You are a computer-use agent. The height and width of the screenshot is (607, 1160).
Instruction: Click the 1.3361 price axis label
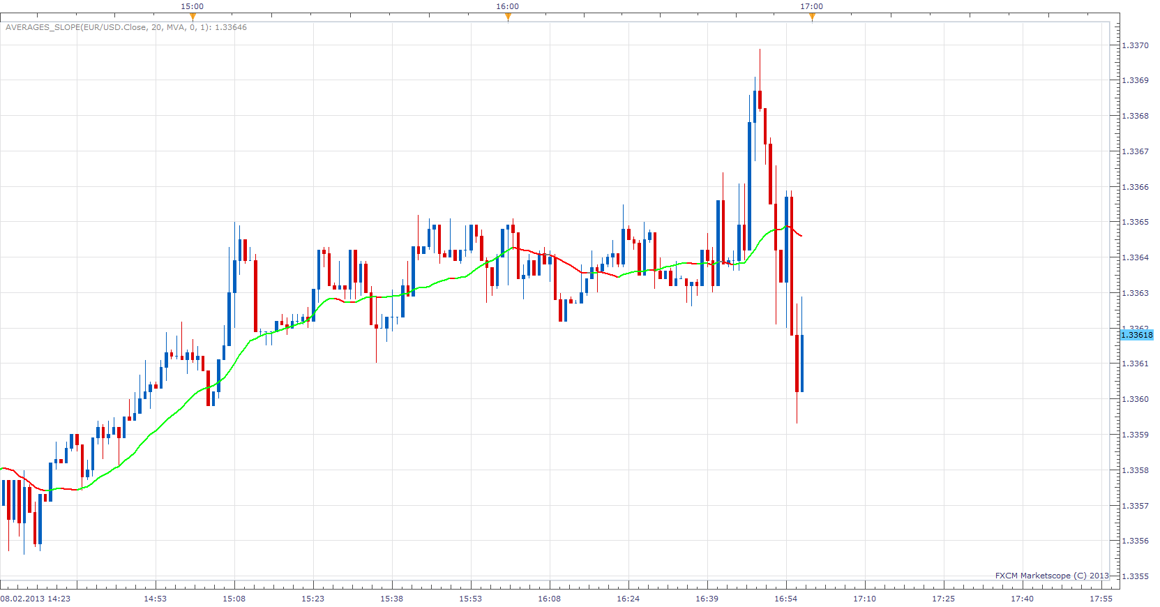(x=1135, y=364)
